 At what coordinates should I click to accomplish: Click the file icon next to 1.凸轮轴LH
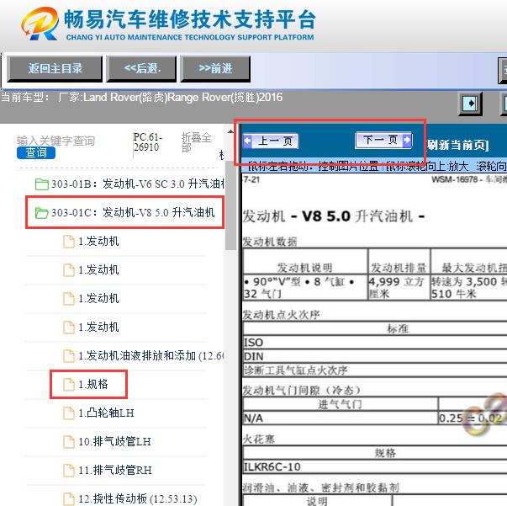(69, 413)
